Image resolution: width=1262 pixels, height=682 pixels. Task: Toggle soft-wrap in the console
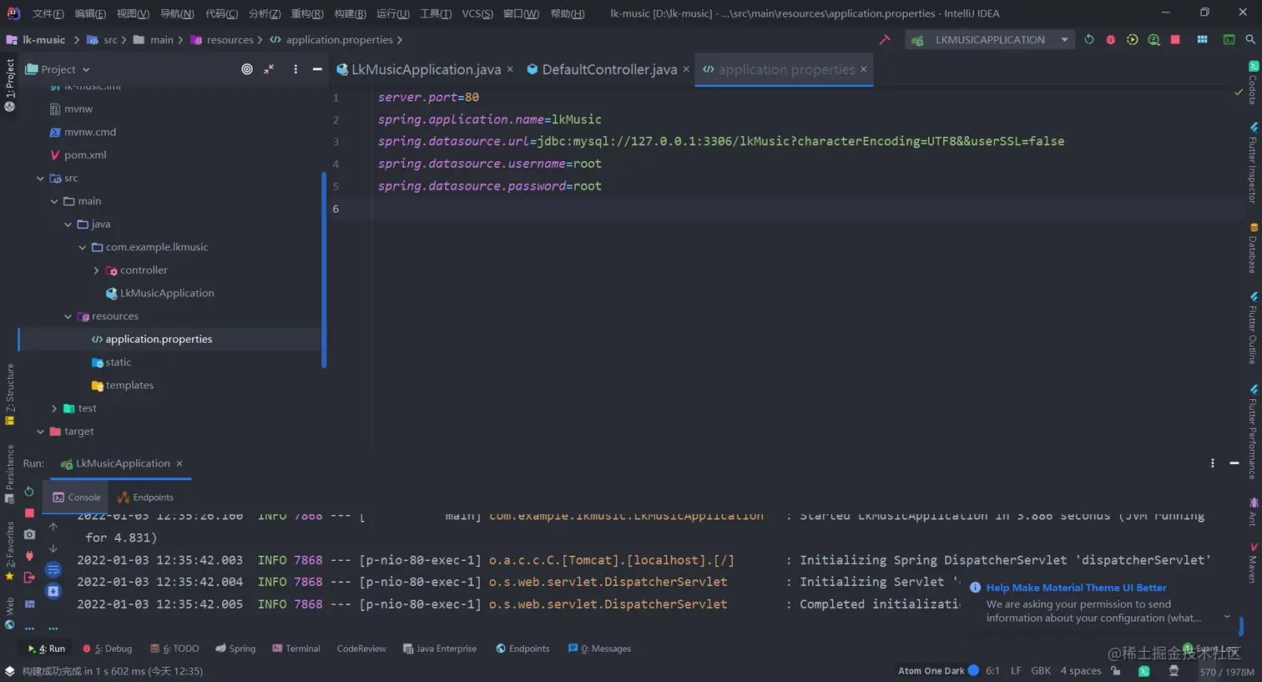tap(53, 570)
